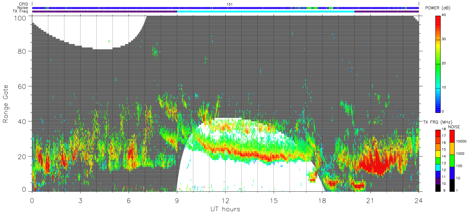Click the 24 tick on UT hours axis
The width and height of the screenshot is (471, 217).
point(418,201)
